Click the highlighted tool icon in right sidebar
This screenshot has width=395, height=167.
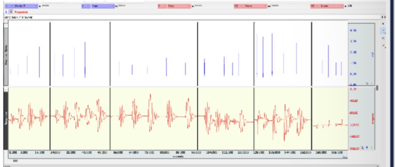pos(383,31)
